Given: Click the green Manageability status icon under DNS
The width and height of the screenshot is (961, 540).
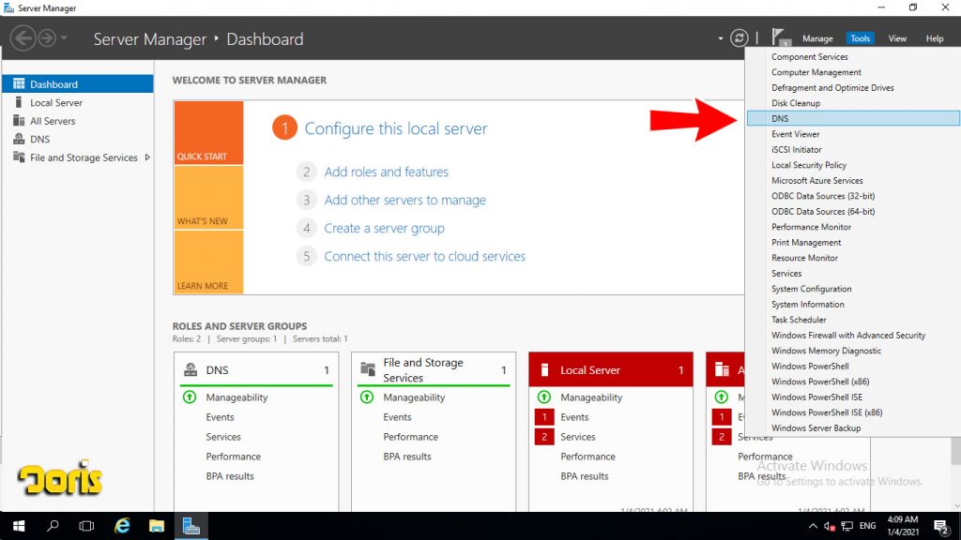Looking at the screenshot, I should (x=190, y=397).
